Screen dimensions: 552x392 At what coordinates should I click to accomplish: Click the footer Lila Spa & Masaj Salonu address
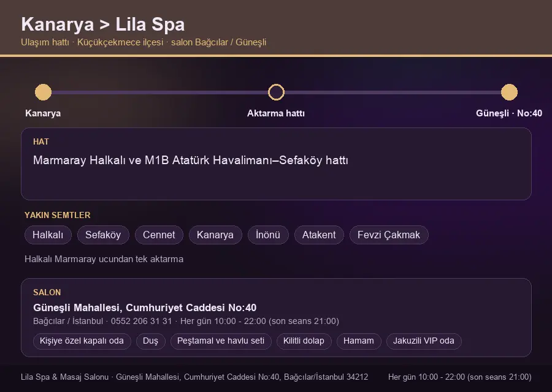pos(194,377)
